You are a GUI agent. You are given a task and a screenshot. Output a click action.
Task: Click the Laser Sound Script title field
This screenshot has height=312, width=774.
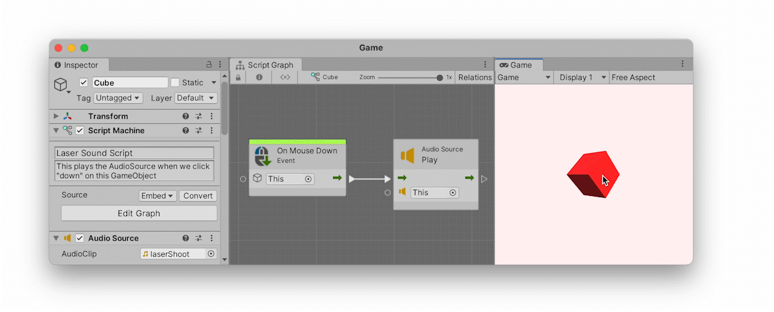coord(135,153)
